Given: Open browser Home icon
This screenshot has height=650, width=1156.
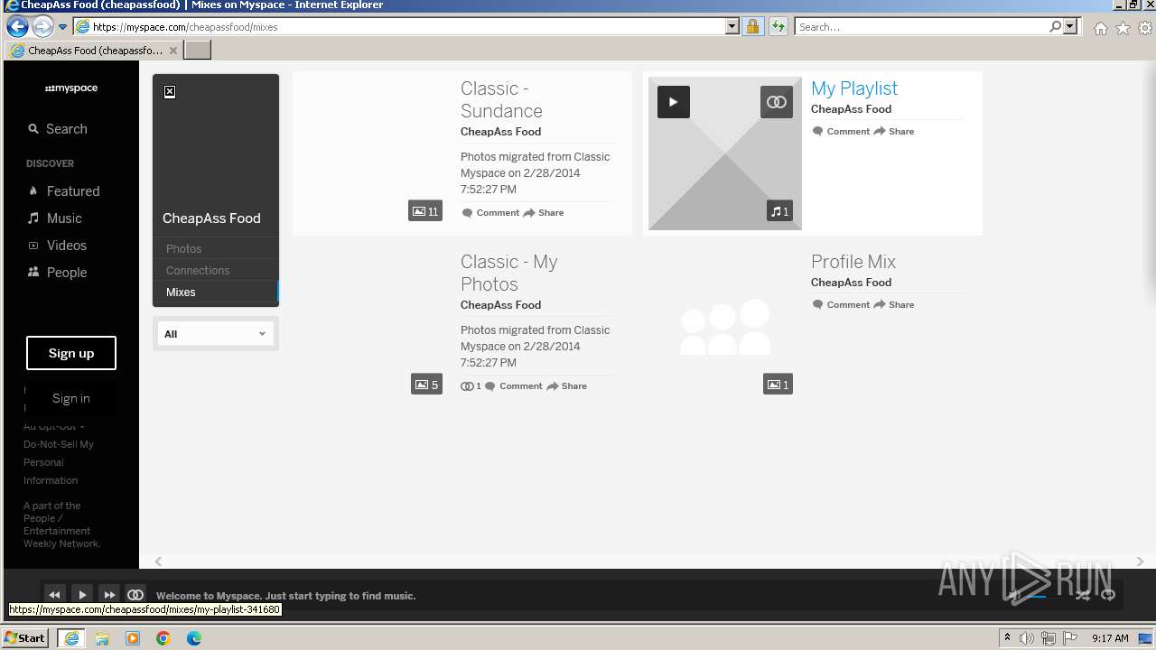Looking at the screenshot, I should pos(1100,28).
